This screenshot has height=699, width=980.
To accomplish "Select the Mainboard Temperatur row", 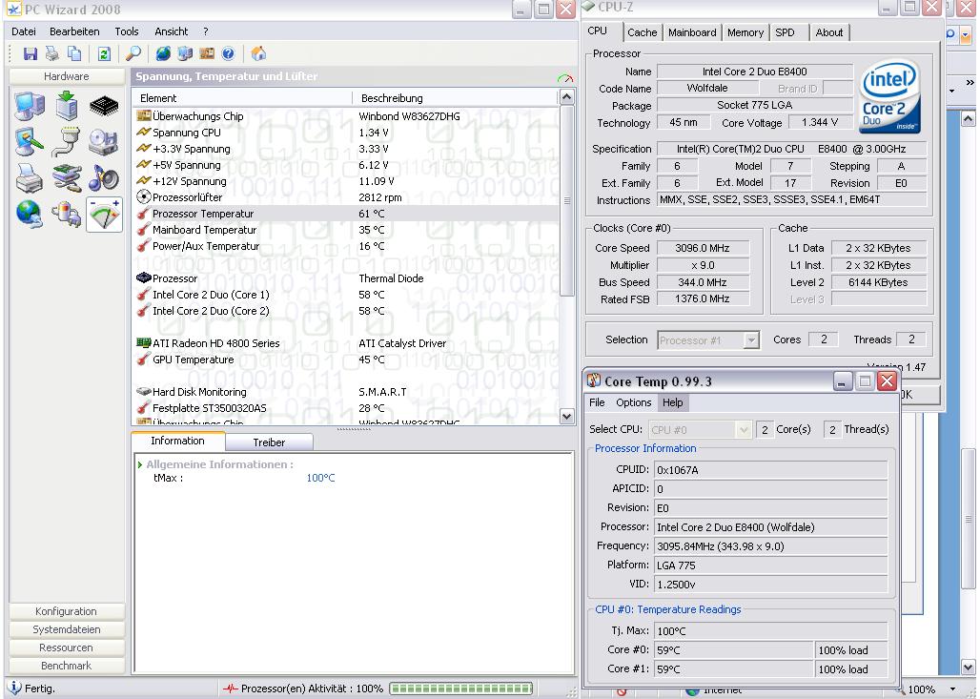I will (x=346, y=230).
